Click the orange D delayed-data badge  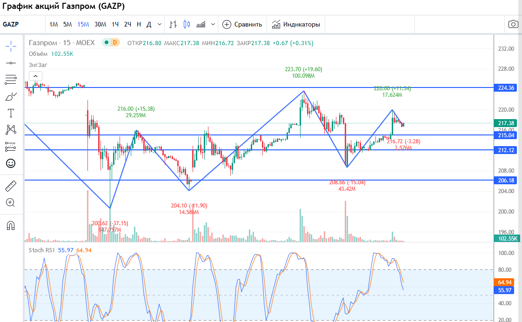pos(115,43)
